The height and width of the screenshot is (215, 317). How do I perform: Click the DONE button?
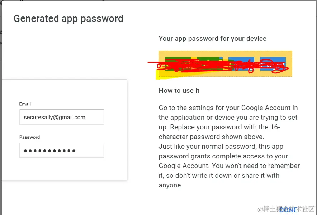tap(288, 210)
